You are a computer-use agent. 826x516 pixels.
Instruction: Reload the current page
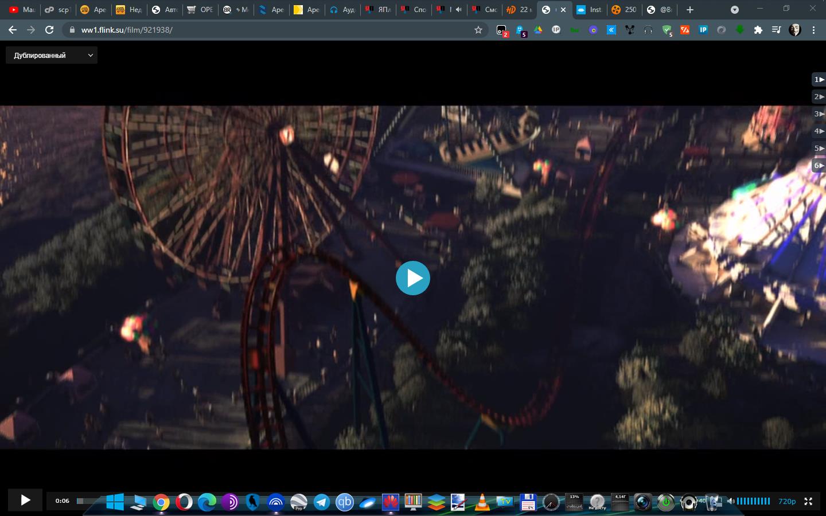pyautogui.click(x=49, y=30)
